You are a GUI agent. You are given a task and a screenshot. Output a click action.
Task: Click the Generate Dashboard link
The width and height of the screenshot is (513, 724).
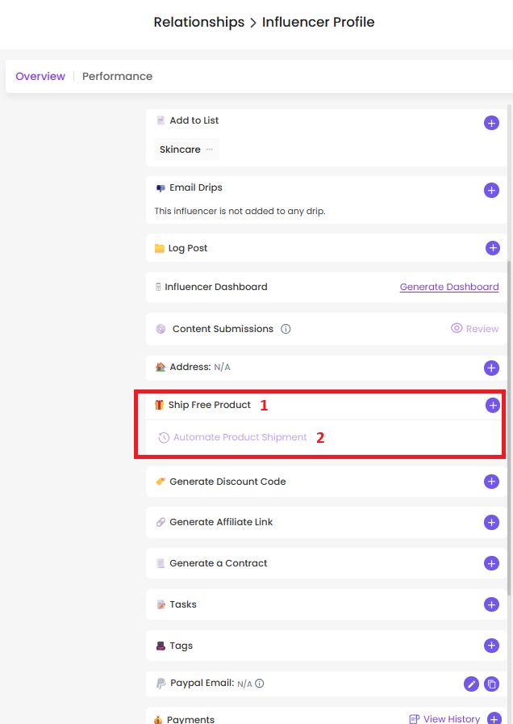449,287
